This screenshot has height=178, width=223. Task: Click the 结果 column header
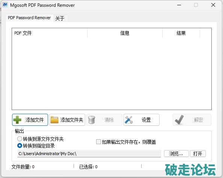tap(181, 33)
